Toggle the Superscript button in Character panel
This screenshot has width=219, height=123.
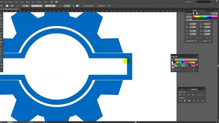pos(197,38)
